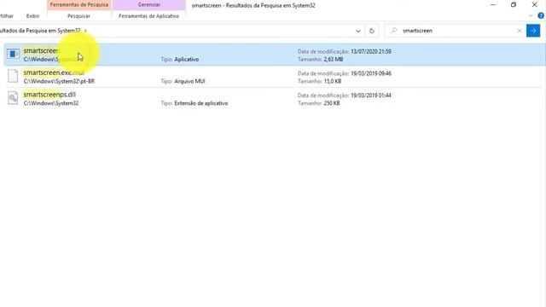Image resolution: width=546 pixels, height=307 pixels.
Task: Click the 2,63 MB size value
Action: click(x=334, y=60)
